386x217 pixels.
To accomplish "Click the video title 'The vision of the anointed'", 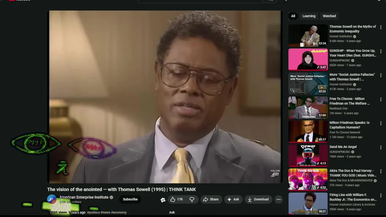I will point(122,189).
